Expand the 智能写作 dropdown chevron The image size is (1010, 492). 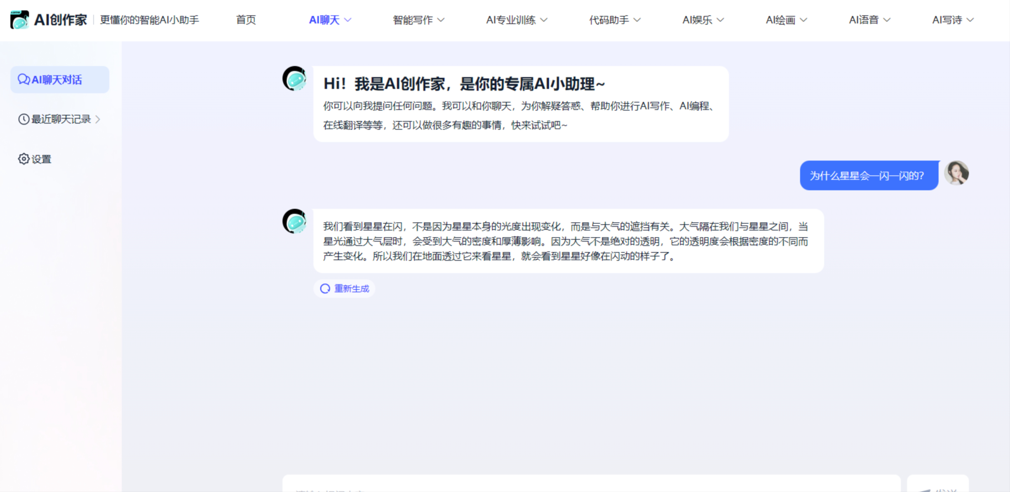point(441,20)
